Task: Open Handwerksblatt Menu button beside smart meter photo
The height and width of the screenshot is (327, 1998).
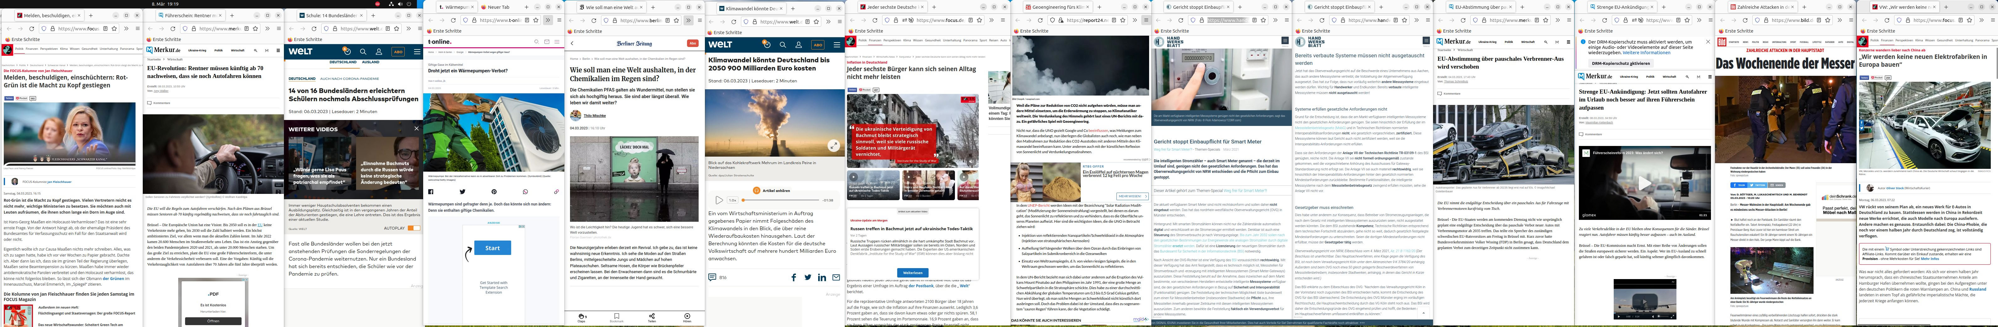Action: point(1285,41)
